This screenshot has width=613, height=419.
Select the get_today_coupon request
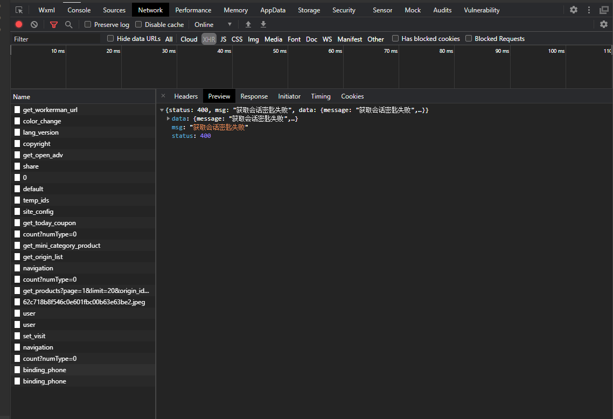coord(83,223)
